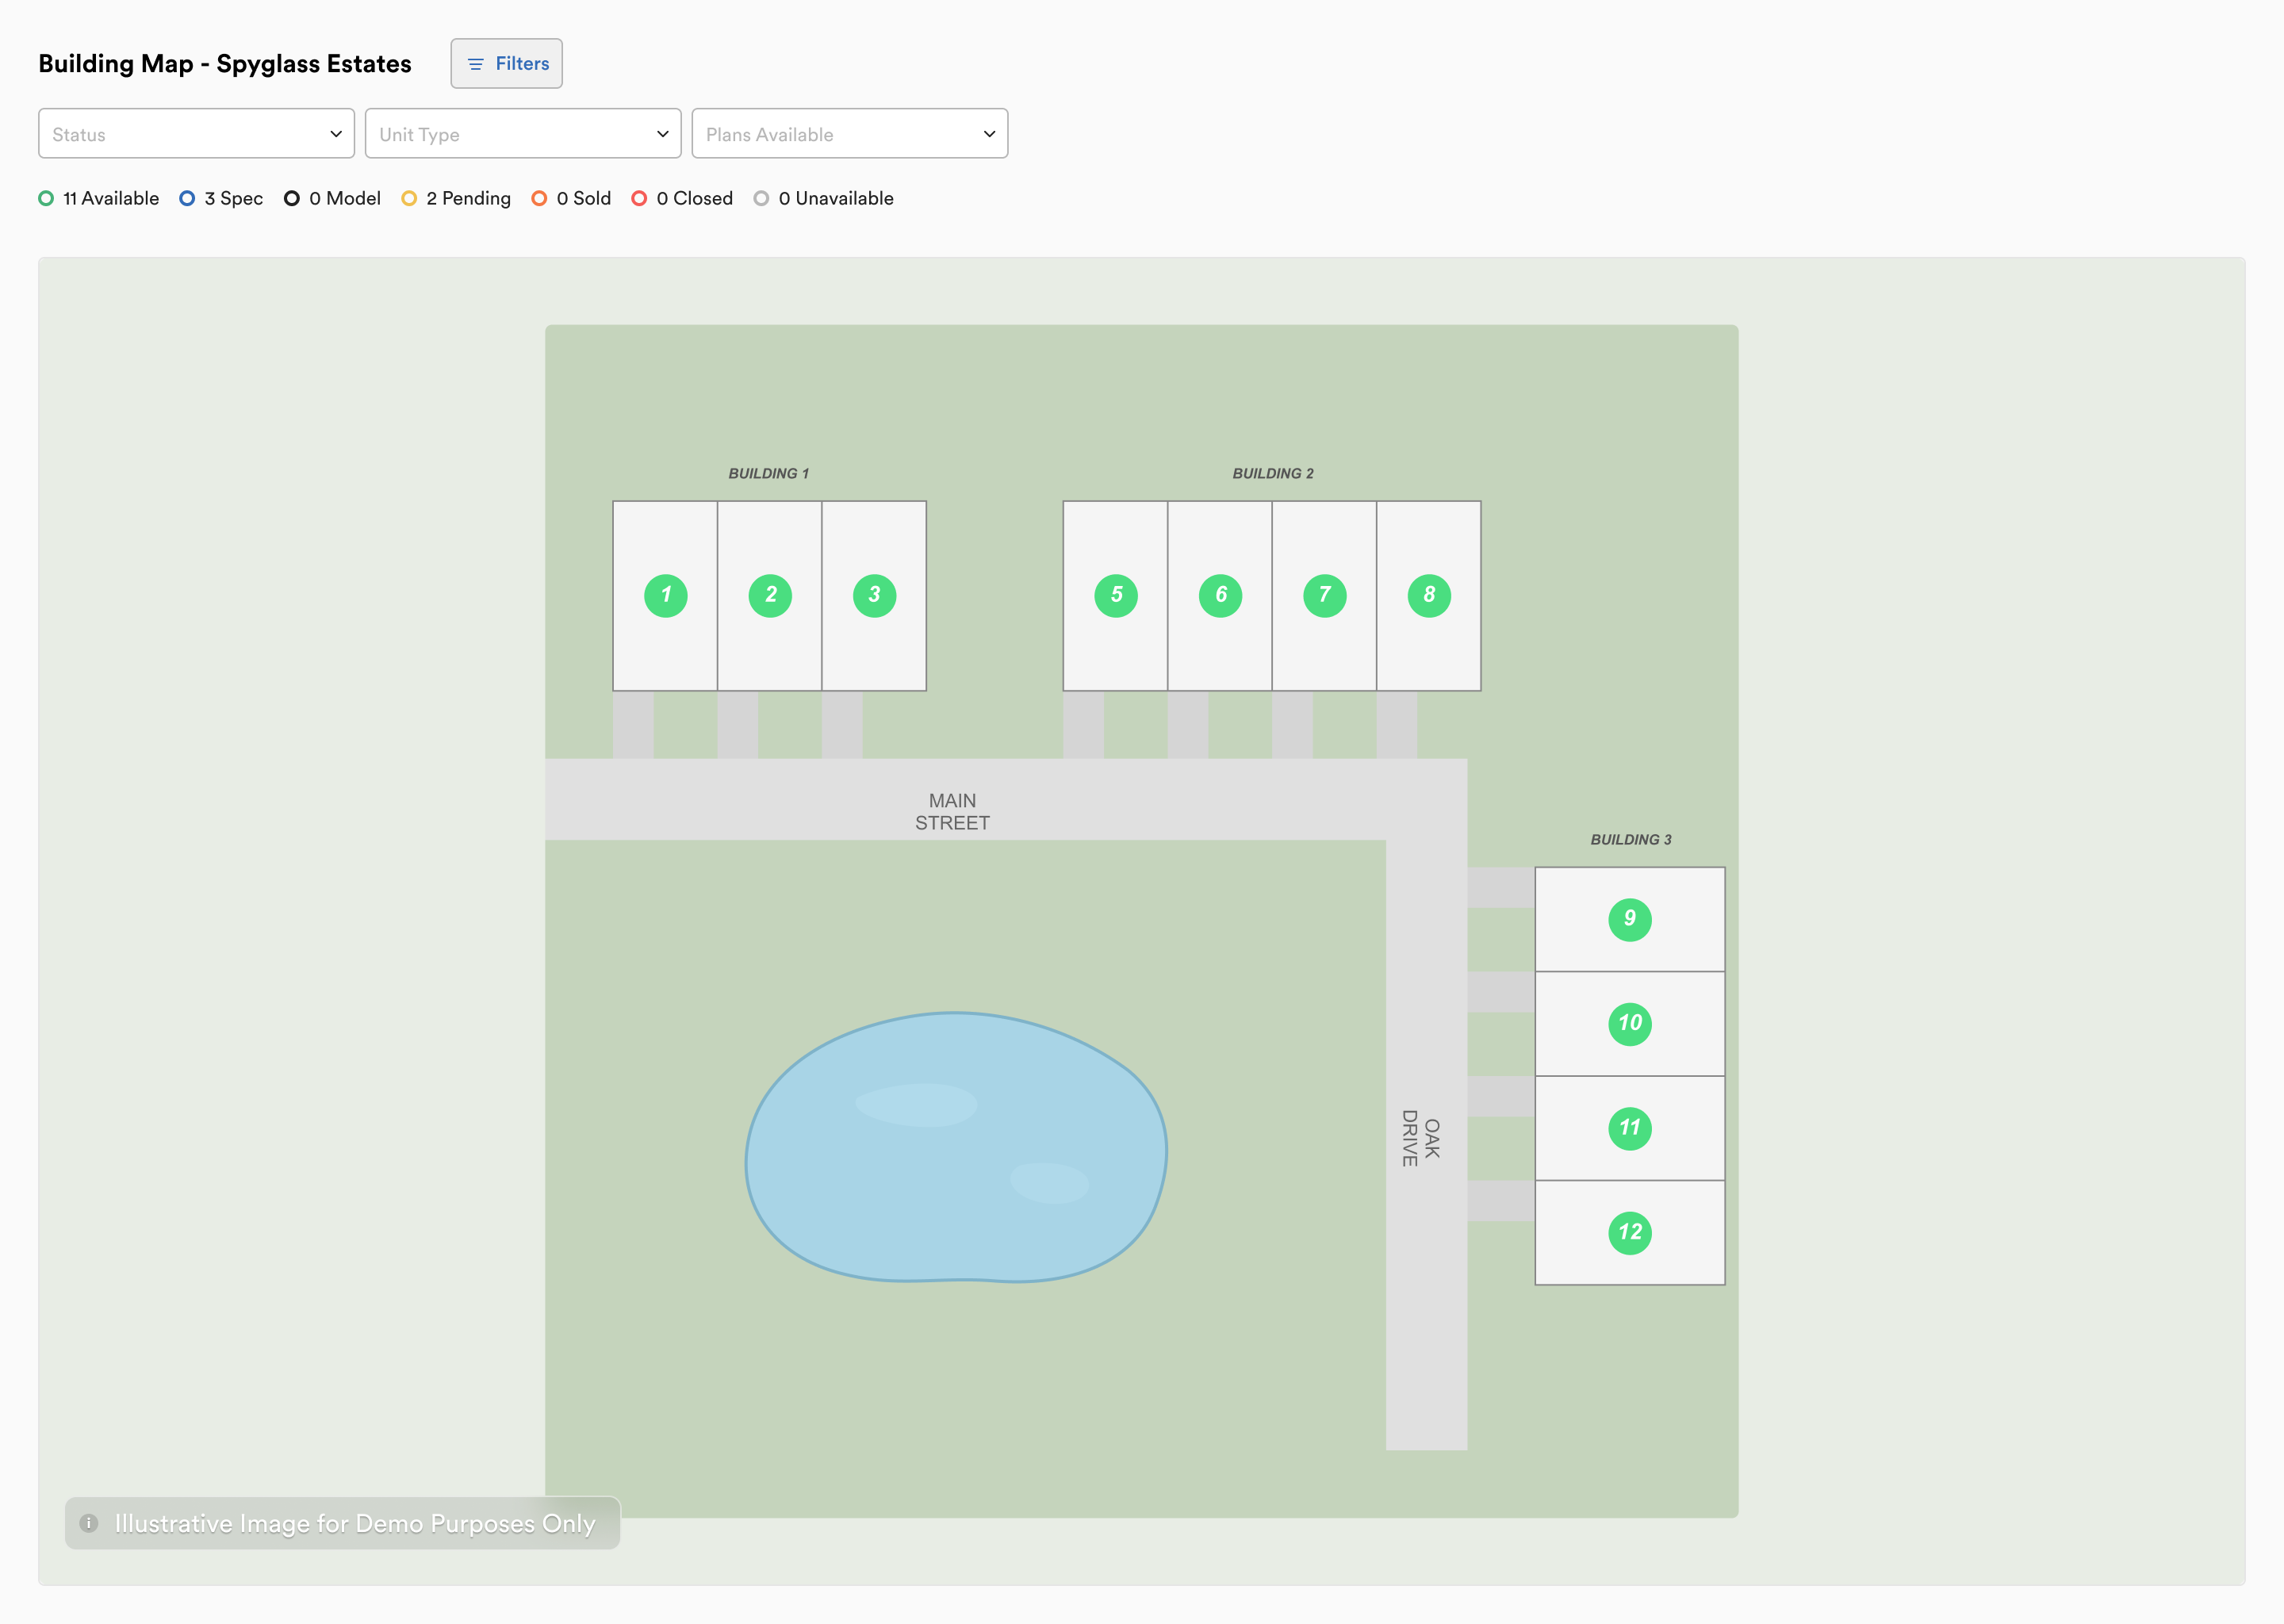Select unit 6 marker in Building 2

pyautogui.click(x=1220, y=595)
